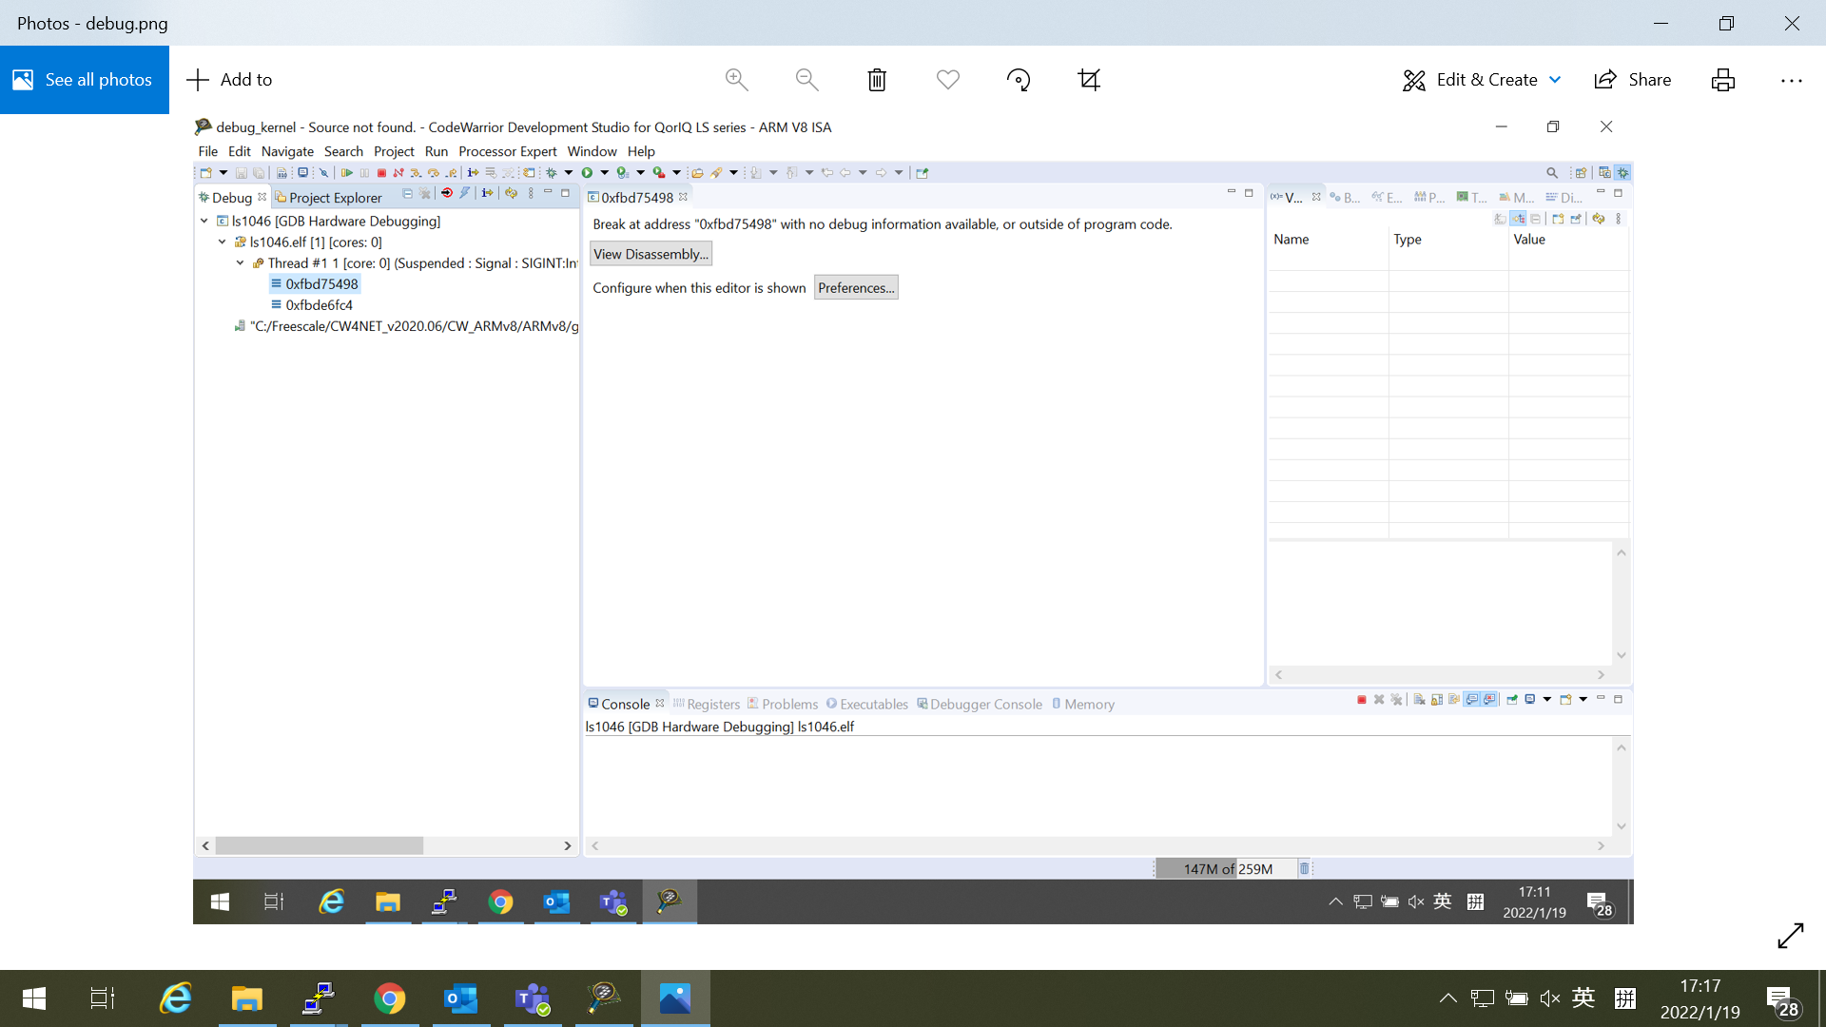
Task: Click the Suspend (pause) debug icon
Action: [x=364, y=172]
